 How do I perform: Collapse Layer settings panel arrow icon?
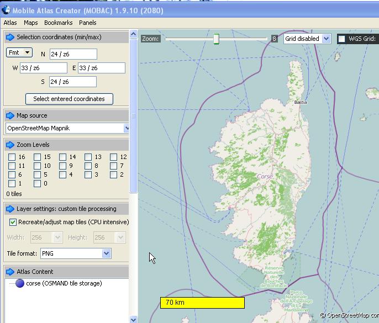[10, 209]
